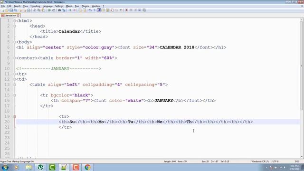The image size is (304, 171).
Task: Collapse the red fold marker on line 19
Action: point(15,116)
